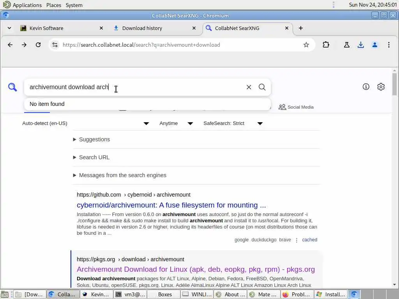The height and width of the screenshot is (299, 399).
Task: Open the System menu
Action: coord(74,5)
